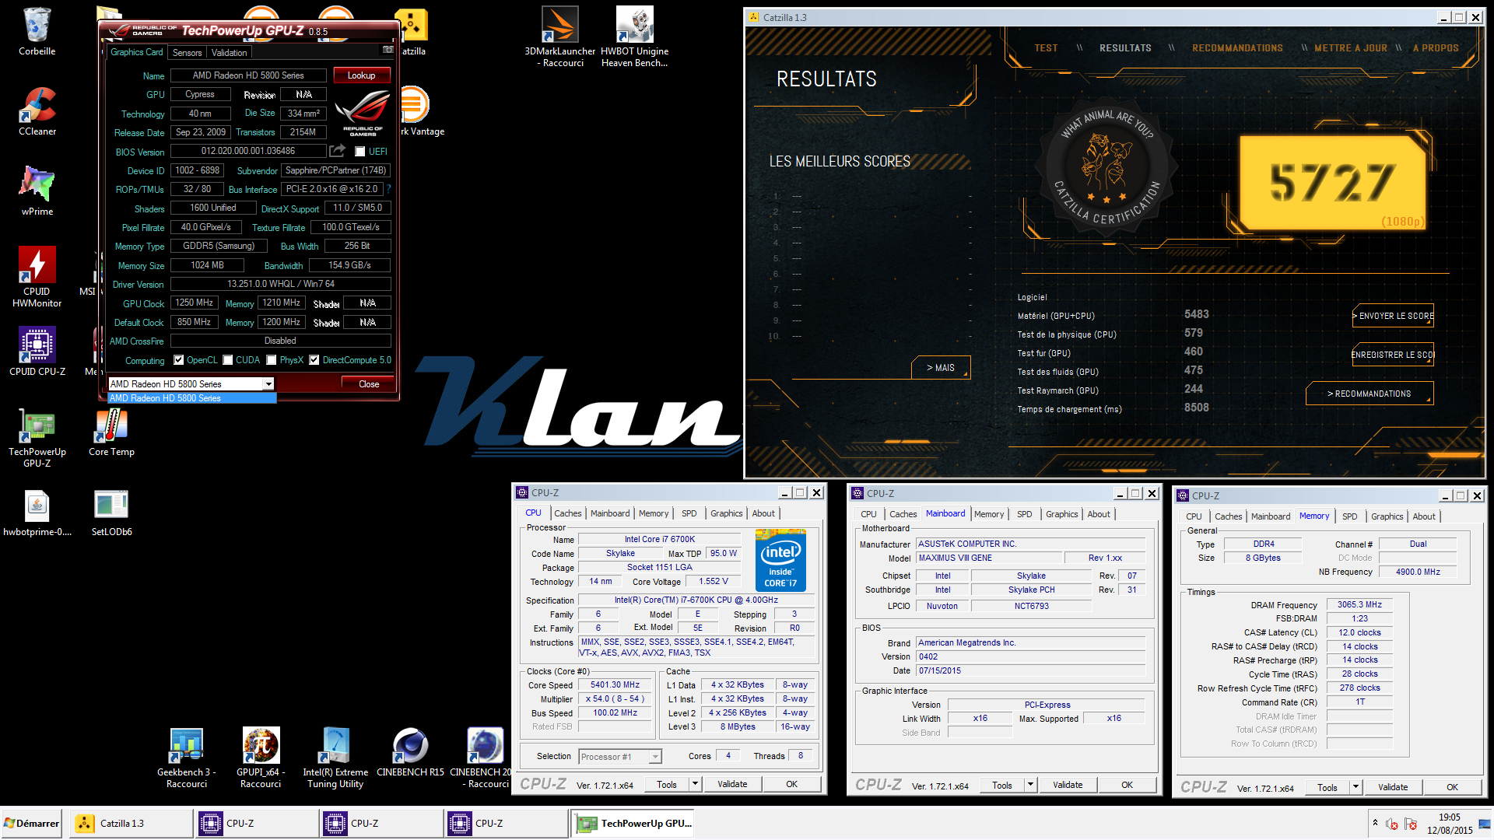Toggle the PhysX checkbox
The image size is (1494, 840).
[272, 360]
